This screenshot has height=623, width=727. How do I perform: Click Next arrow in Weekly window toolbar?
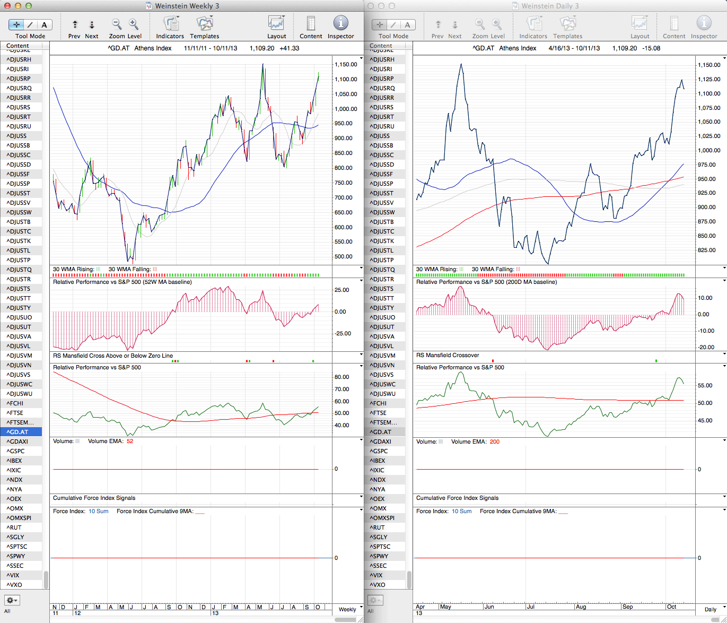92,25
